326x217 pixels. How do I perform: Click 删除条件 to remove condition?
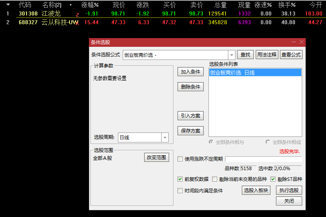[x=191, y=87]
